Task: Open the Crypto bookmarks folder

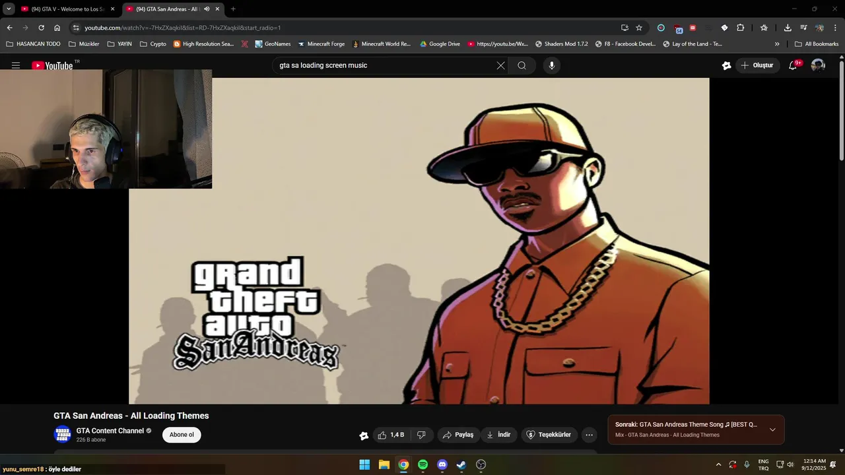Action: click(153, 44)
